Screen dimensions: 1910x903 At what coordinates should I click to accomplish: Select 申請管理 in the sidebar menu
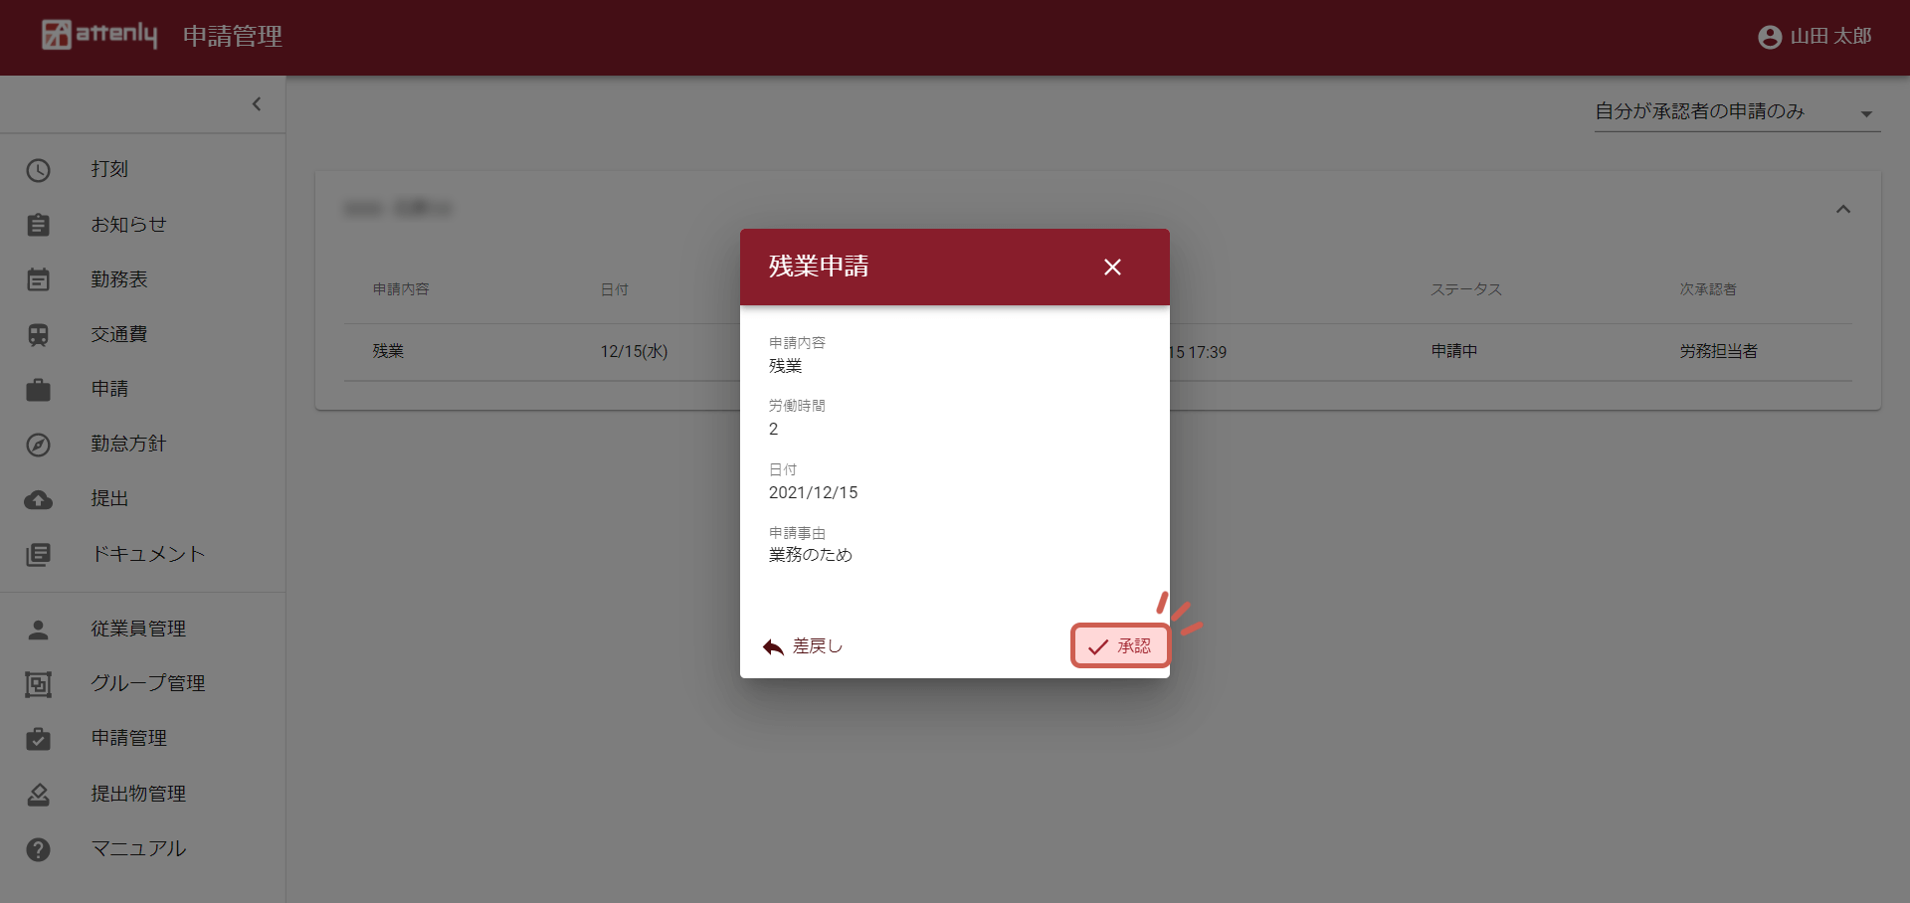click(129, 738)
